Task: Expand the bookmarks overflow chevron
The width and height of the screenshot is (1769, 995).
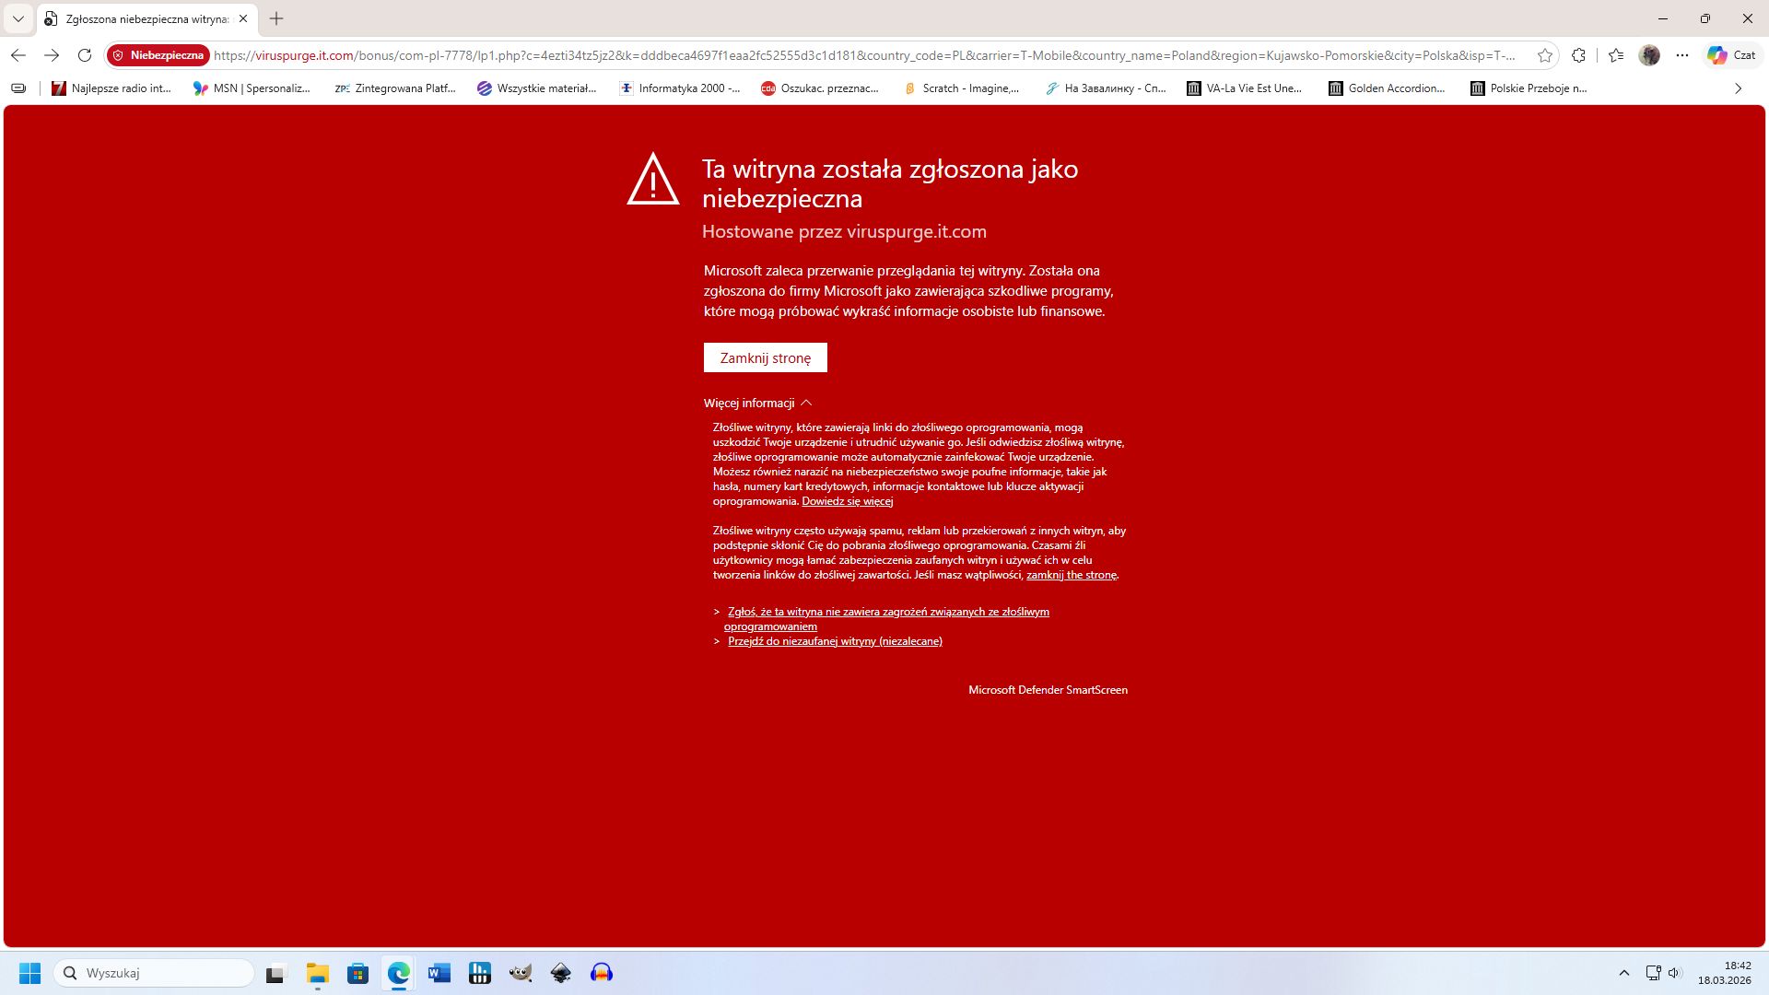Action: (1738, 88)
